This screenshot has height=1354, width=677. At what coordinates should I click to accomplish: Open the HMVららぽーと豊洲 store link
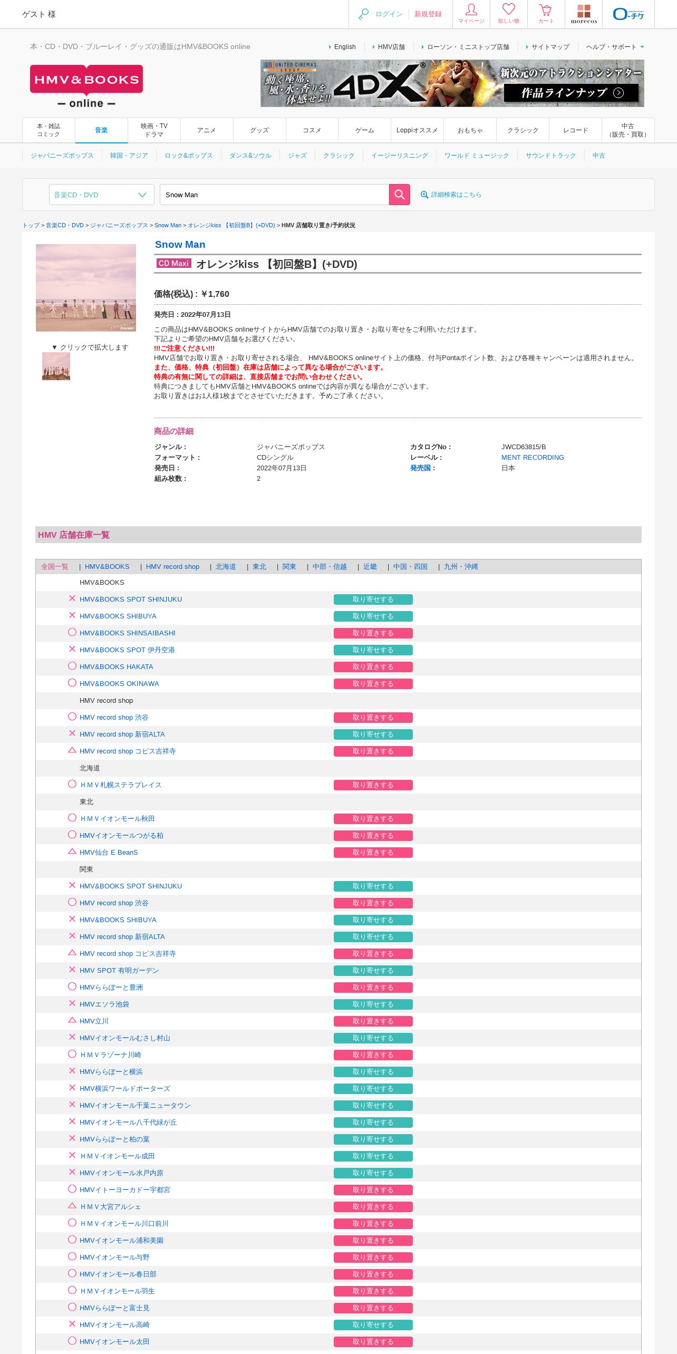(x=111, y=988)
